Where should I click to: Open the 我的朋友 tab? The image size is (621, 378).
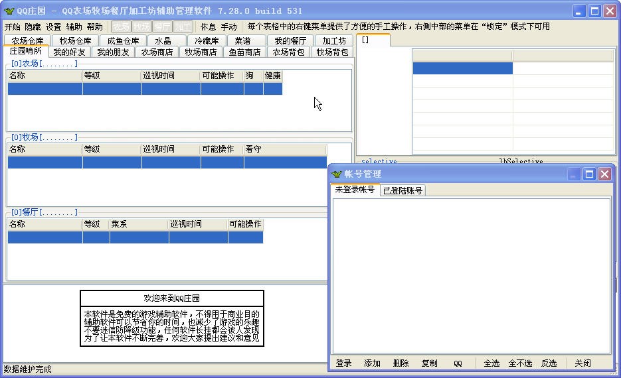tap(114, 52)
